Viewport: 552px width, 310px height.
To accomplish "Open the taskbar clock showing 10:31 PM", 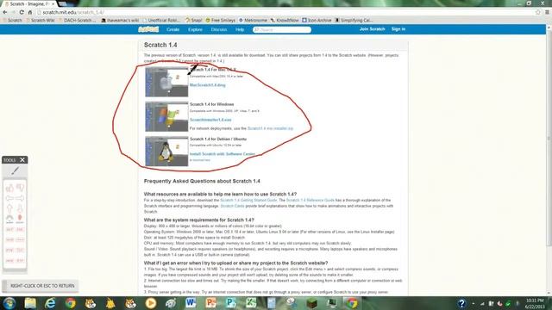I will (x=535, y=303).
